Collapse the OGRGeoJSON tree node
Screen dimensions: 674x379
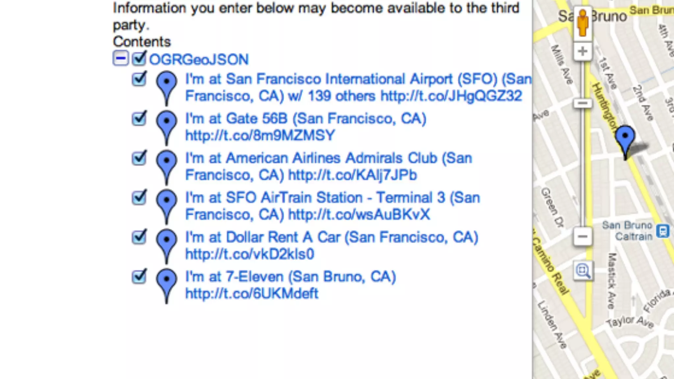click(120, 59)
